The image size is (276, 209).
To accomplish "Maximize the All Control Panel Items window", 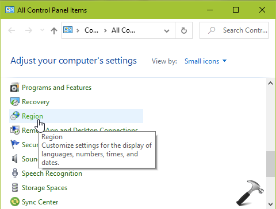I will 236,10.
